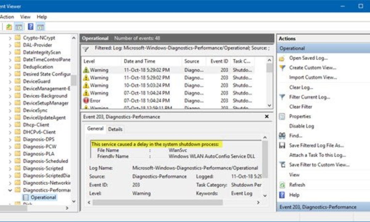
Task: Sort events by the Level column header
Action: (x=101, y=61)
